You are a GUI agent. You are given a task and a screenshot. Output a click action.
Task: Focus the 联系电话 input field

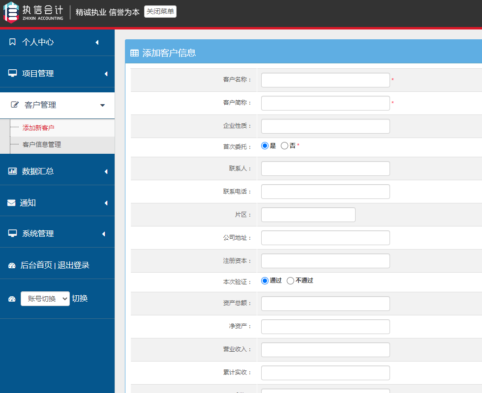click(326, 192)
